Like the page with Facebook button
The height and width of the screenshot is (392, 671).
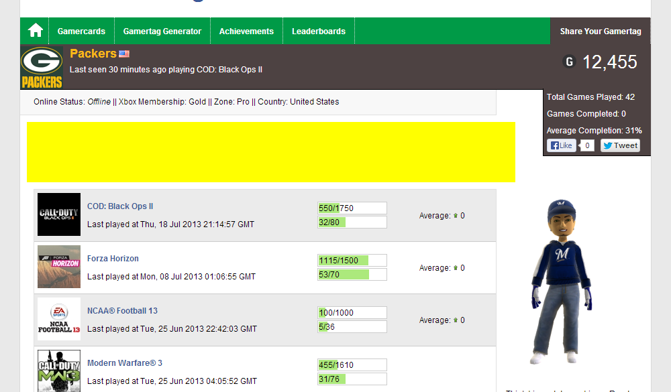coord(561,145)
